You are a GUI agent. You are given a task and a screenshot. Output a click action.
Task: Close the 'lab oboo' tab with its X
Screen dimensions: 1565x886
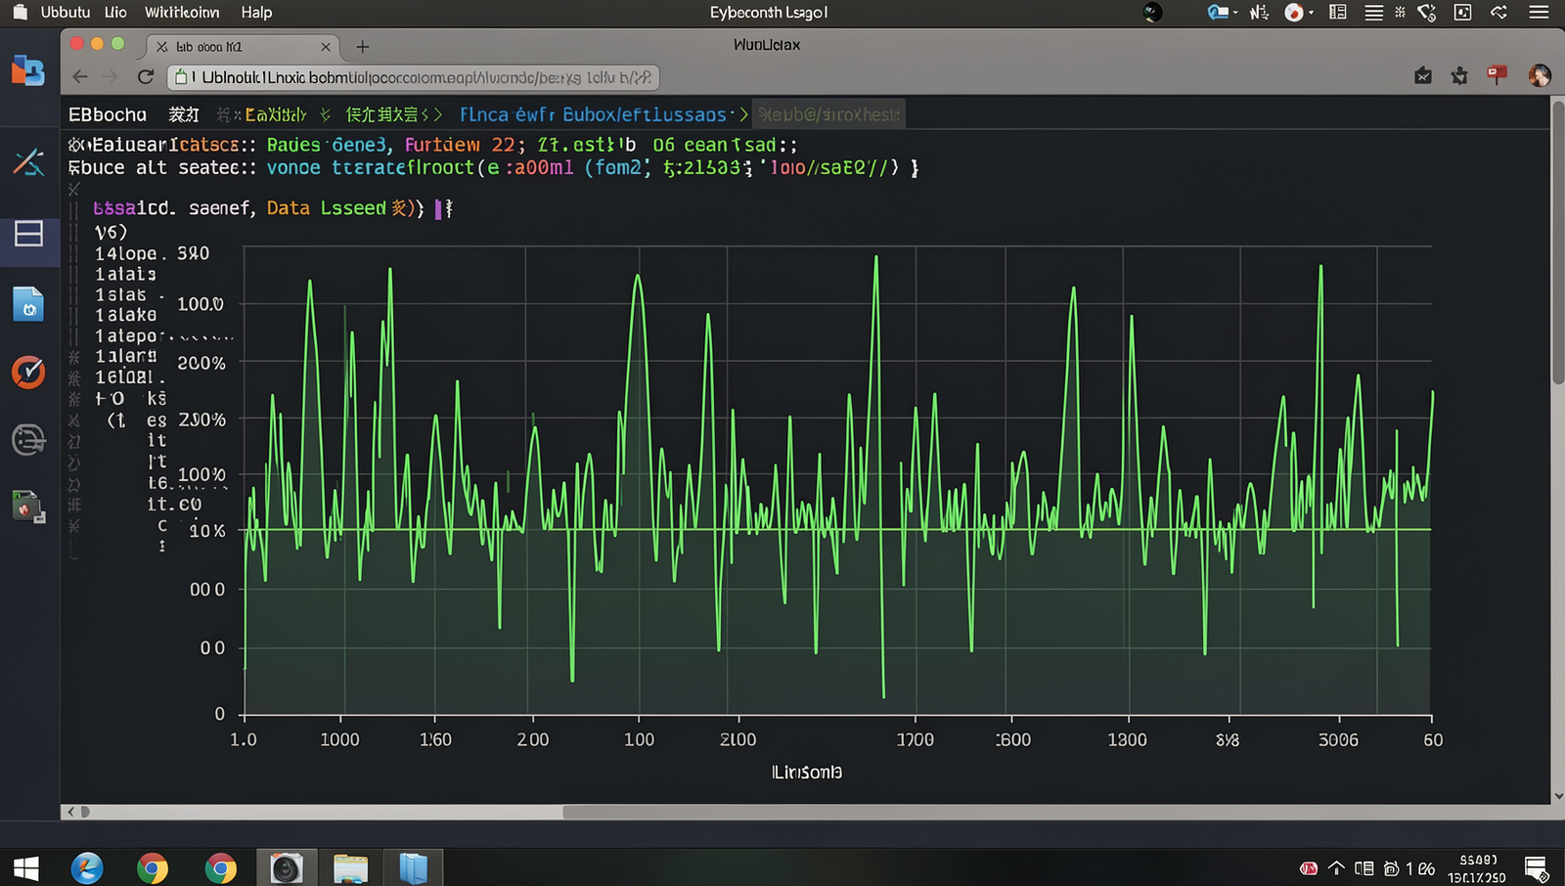point(326,47)
